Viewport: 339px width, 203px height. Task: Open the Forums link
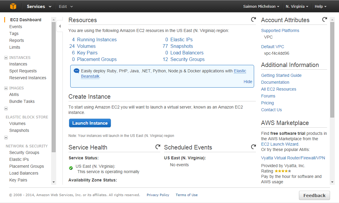click(x=268, y=96)
